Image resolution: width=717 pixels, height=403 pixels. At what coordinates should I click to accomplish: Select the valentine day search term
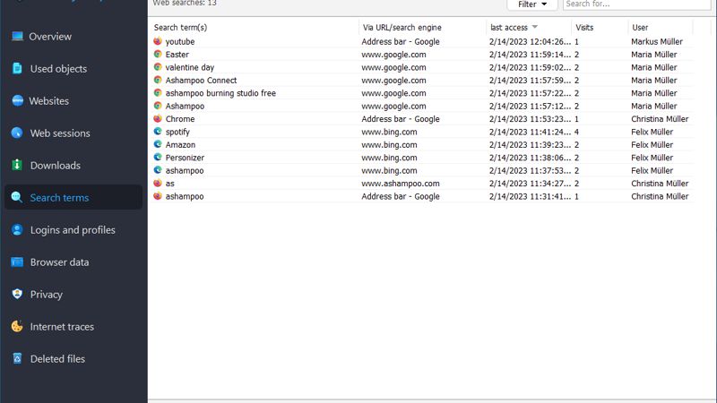190,67
